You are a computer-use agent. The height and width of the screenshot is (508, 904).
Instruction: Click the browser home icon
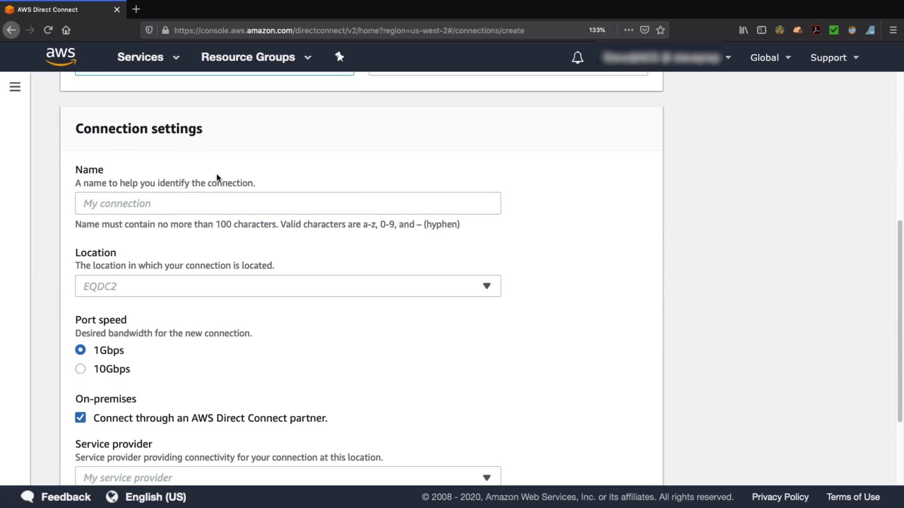coord(66,30)
